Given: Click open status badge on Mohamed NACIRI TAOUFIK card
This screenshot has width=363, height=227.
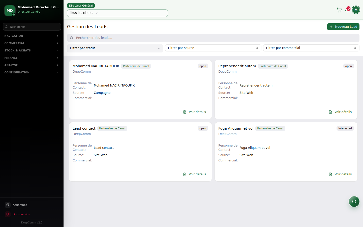Looking at the screenshot, I should pyautogui.click(x=203, y=66).
